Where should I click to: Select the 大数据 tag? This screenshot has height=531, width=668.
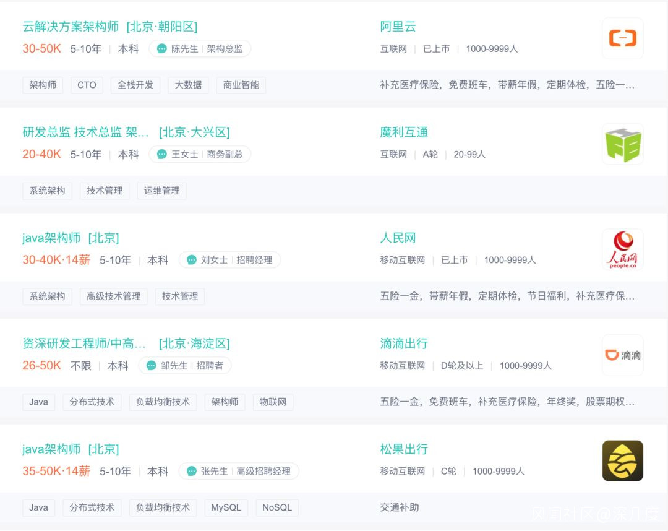point(188,85)
